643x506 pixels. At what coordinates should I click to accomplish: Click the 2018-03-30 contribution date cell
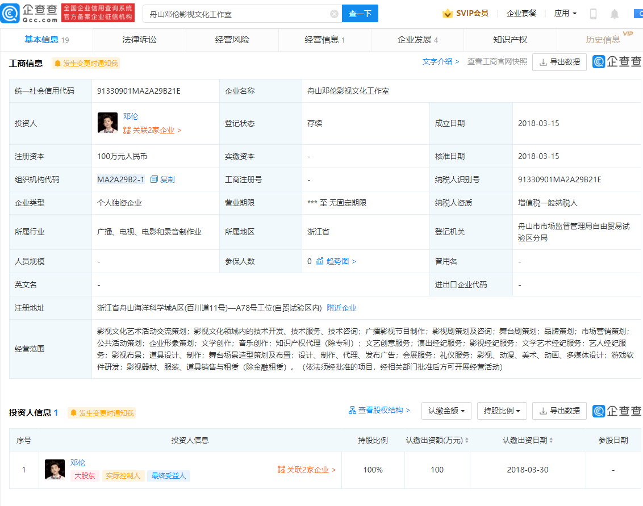click(x=527, y=470)
